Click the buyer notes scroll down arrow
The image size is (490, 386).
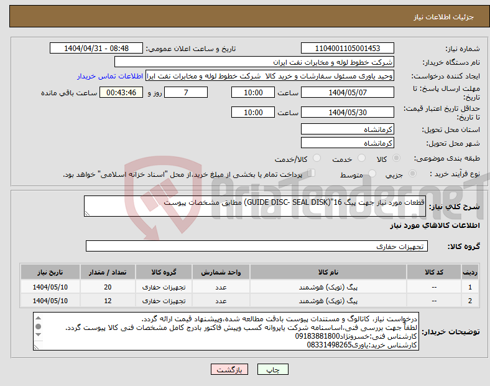coord(38,335)
